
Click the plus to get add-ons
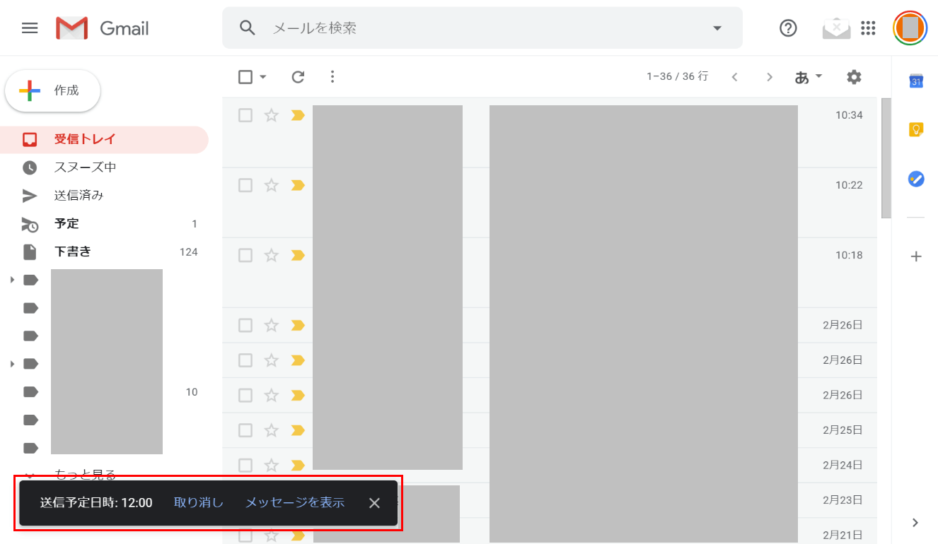[916, 256]
